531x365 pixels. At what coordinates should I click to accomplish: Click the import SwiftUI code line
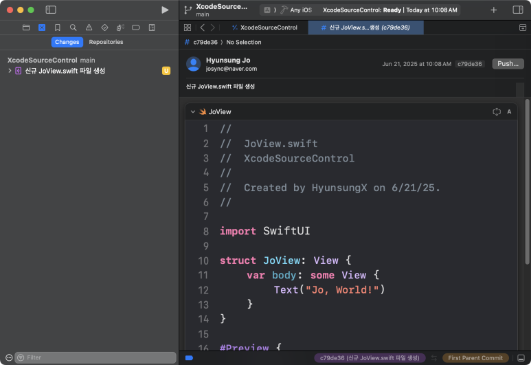tap(265, 231)
